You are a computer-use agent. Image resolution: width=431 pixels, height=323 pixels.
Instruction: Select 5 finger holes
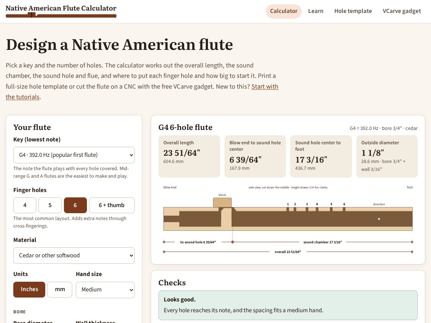point(50,205)
